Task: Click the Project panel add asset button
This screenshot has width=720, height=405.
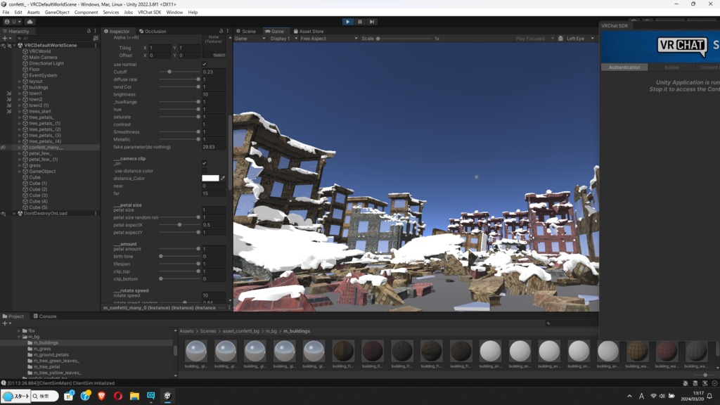Action: [6, 323]
